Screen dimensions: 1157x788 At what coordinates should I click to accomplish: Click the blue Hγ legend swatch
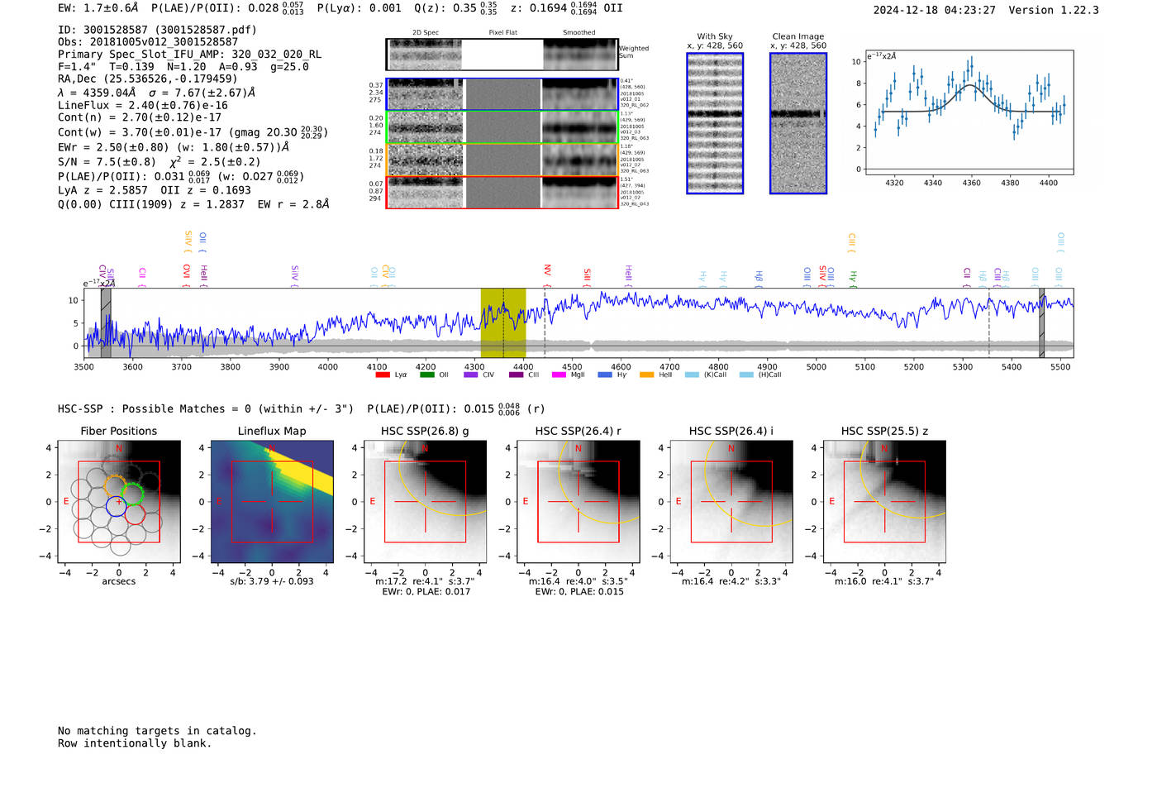[605, 375]
